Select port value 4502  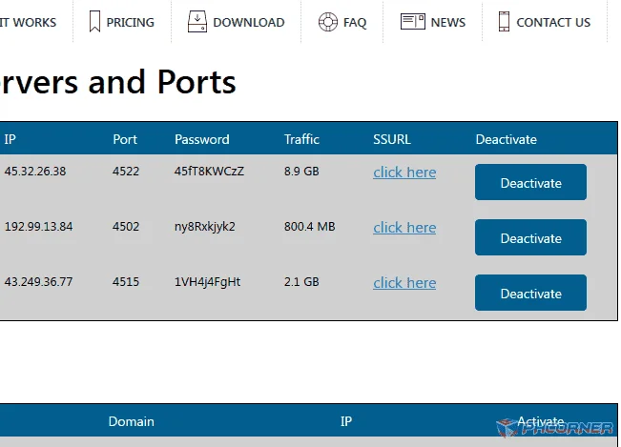coord(126,227)
